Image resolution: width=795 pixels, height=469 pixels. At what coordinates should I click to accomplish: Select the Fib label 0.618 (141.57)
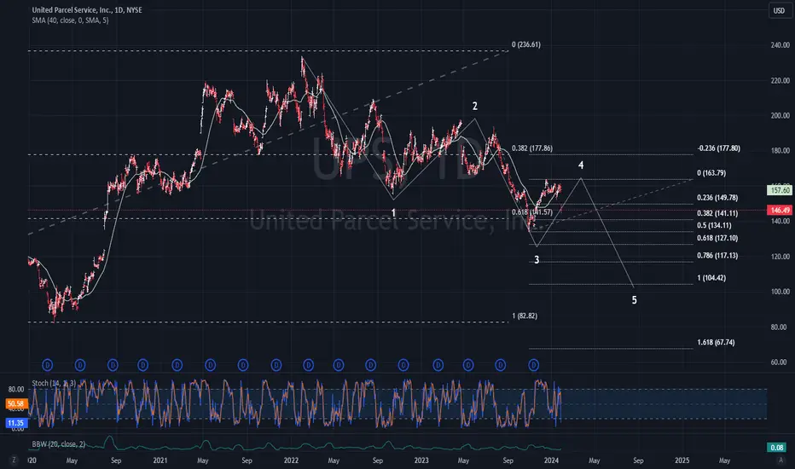pos(532,212)
